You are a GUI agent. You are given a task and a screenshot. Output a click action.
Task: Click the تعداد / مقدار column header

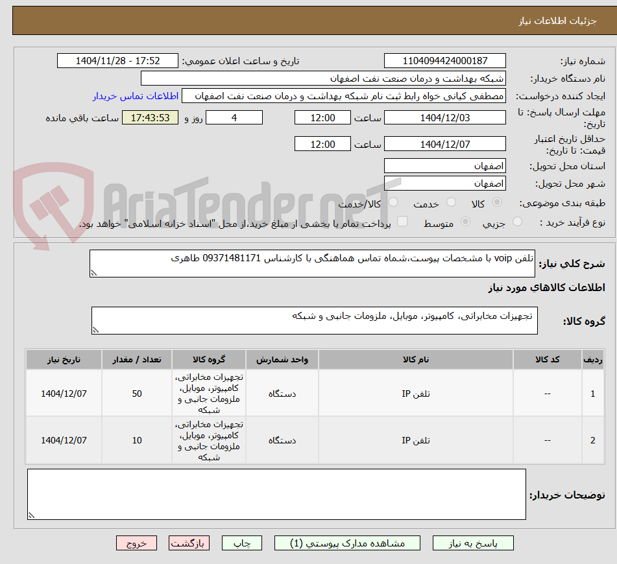pos(137,360)
